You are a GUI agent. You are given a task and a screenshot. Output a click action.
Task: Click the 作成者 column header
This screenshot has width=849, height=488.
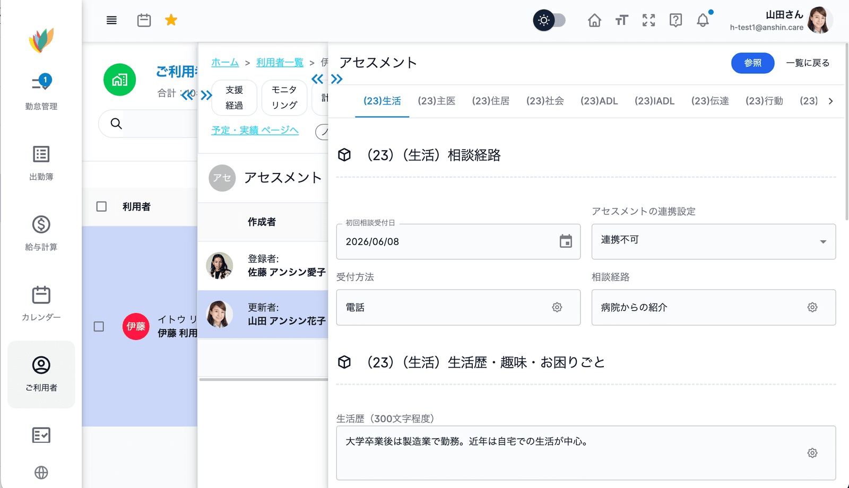pos(262,222)
